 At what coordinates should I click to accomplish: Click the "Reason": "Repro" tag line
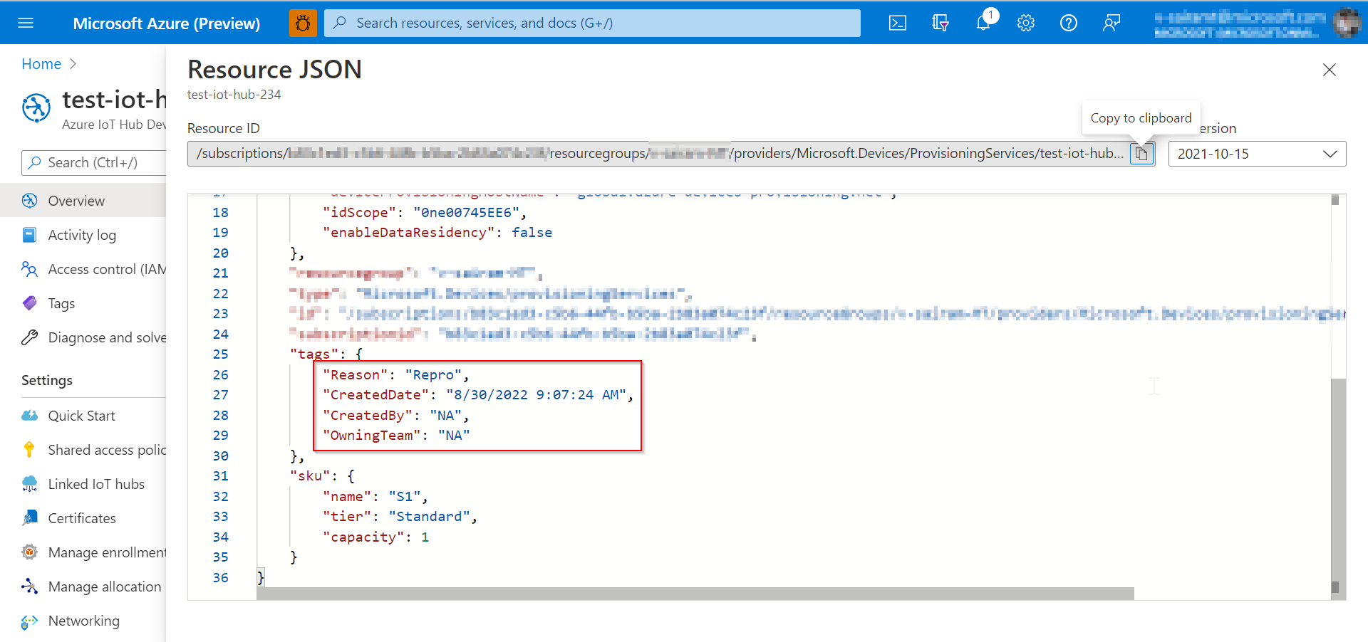coord(396,375)
